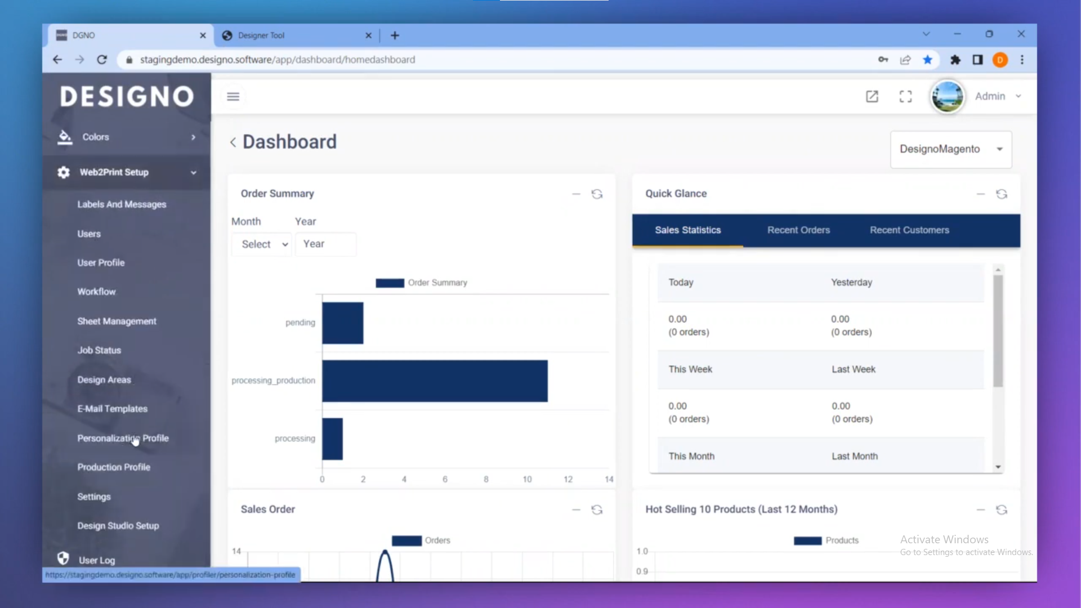Screen dimensions: 1081x608
Task: Collapse the Order Summary panel
Action: [576, 194]
